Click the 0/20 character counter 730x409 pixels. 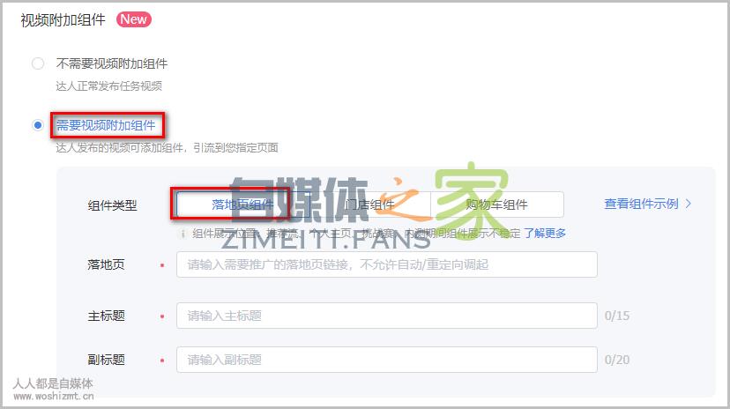(617, 360)
